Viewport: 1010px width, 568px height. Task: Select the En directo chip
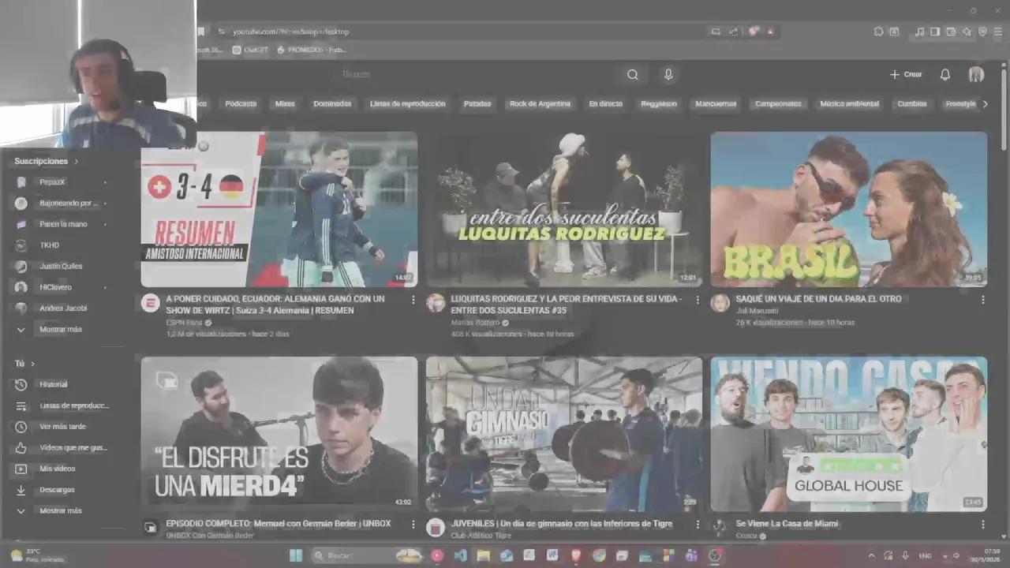(x=605, y=103)
